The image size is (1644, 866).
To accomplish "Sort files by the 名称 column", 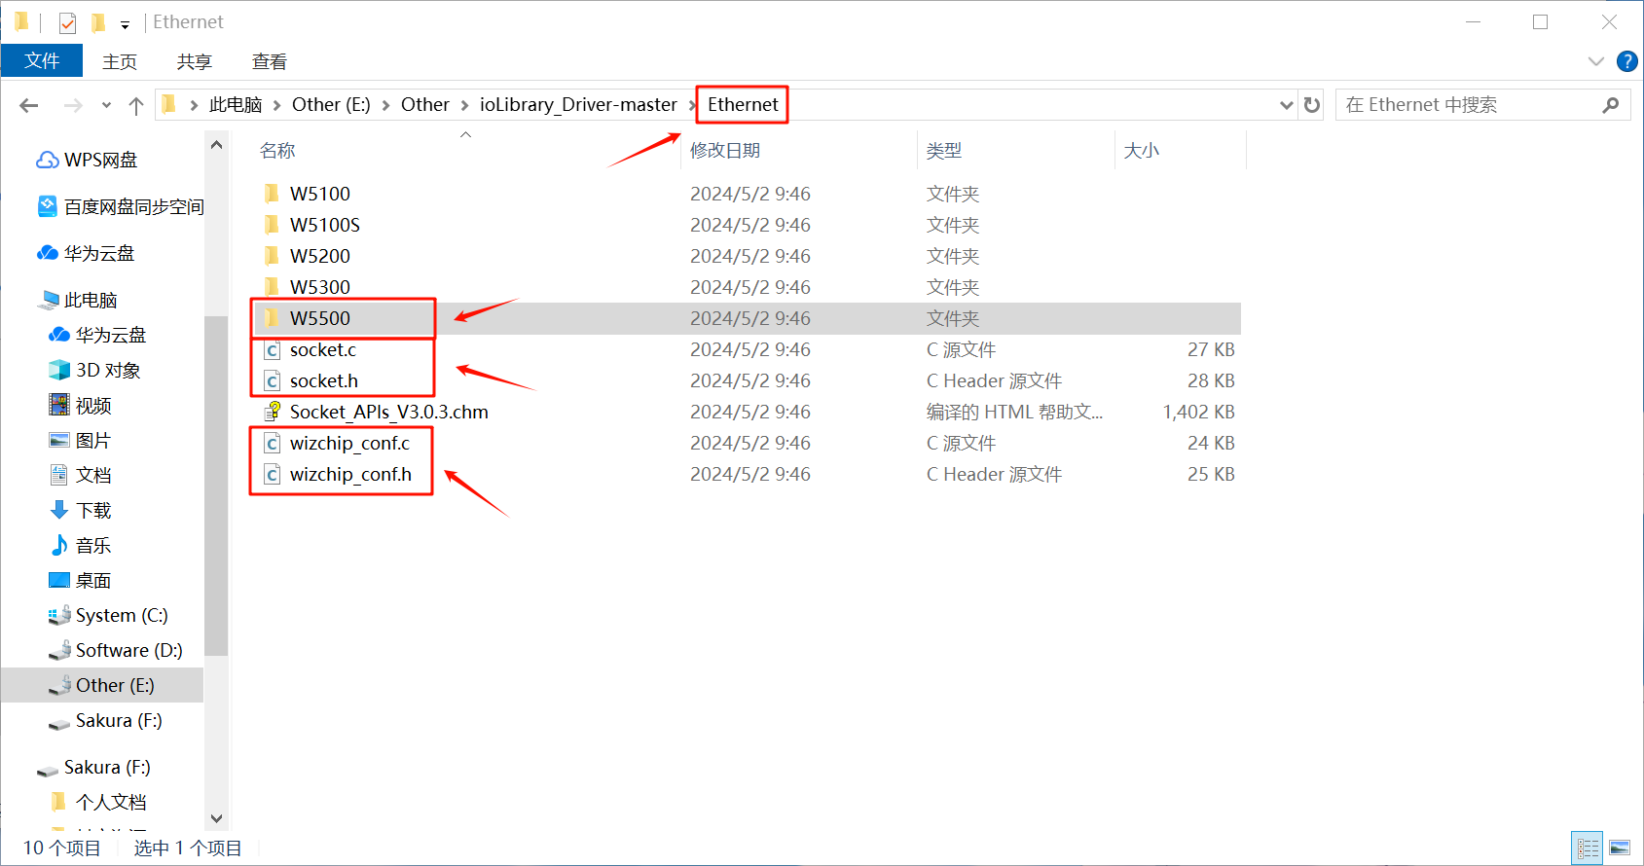I will pos(277,151).
